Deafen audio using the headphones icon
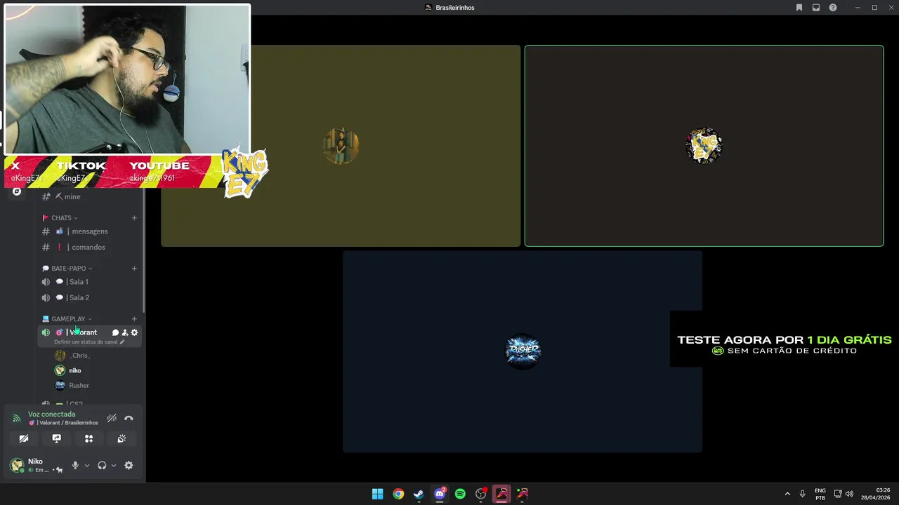The height and width of the screenshot is (505, 899). [x=102, y=465]
